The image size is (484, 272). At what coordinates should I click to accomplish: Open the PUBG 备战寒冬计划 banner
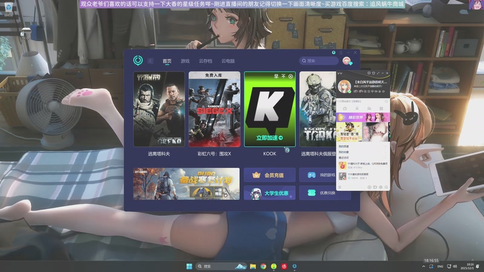coord(186,184)
